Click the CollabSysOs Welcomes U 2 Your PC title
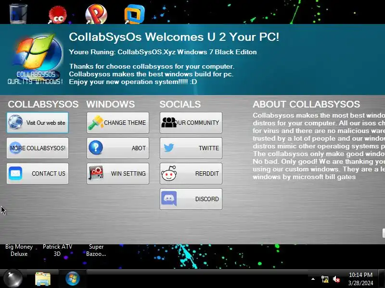The image size is (385, 288). pyautogui.click(x=174, y=37)
